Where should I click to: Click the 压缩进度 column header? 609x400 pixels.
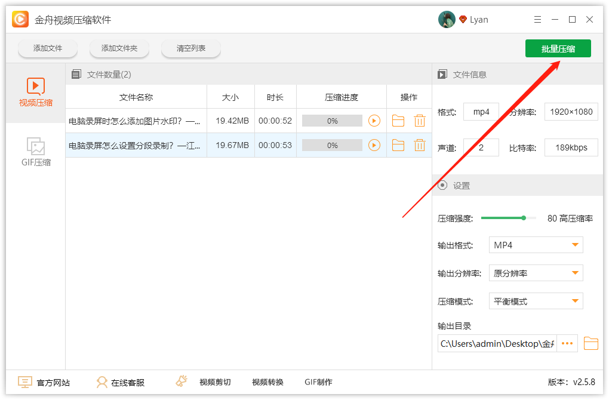[342, 97]
